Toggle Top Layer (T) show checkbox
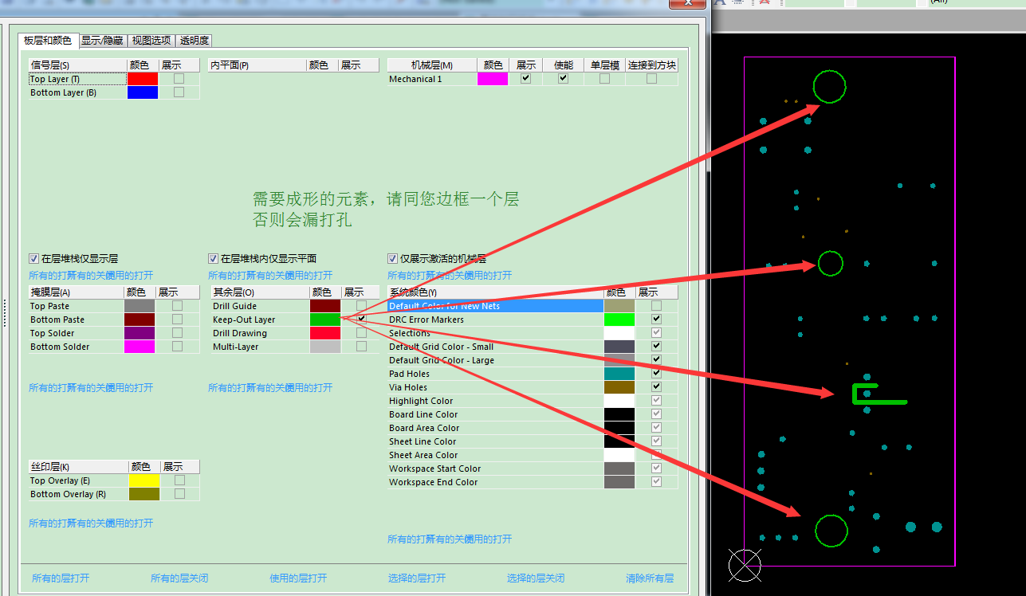The width and height of the screenshot is (1026, 596). pyautogui.click(x=179, y=79)
